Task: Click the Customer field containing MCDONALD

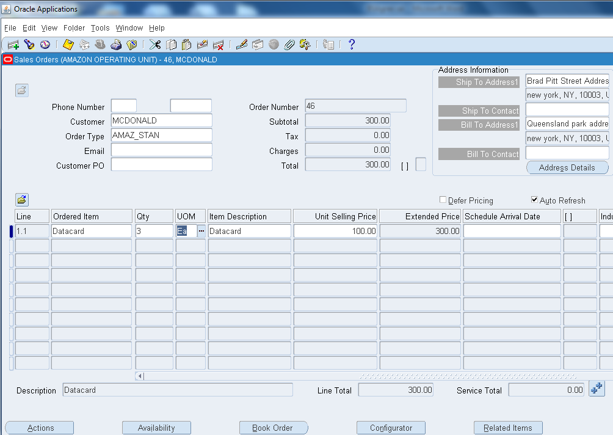Action: pos(161,120)
